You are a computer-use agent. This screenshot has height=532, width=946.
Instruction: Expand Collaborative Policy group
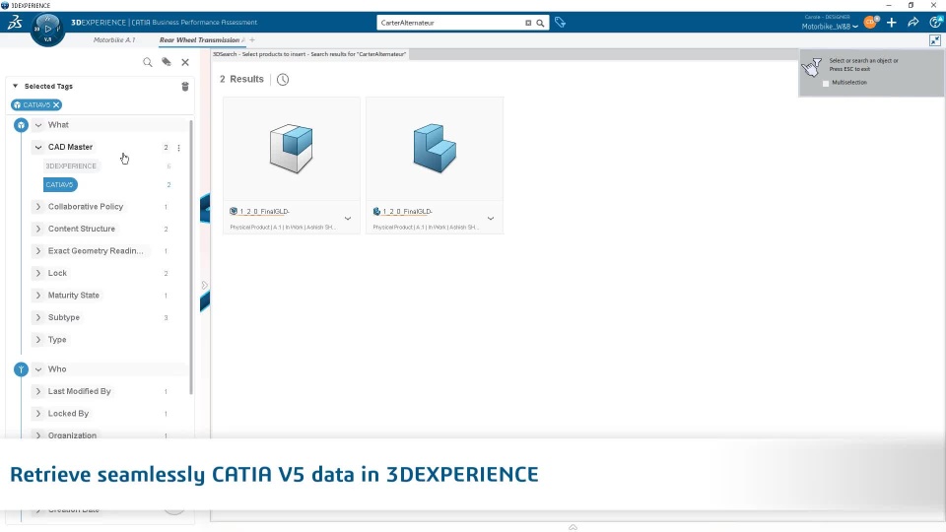[38, 207]
